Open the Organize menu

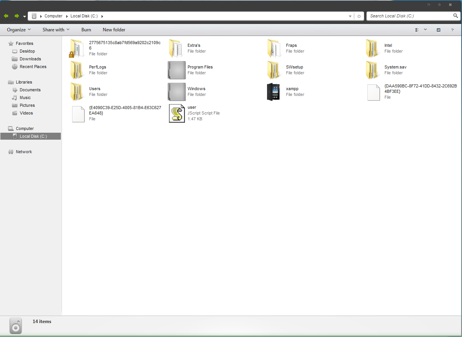point(19,30)
